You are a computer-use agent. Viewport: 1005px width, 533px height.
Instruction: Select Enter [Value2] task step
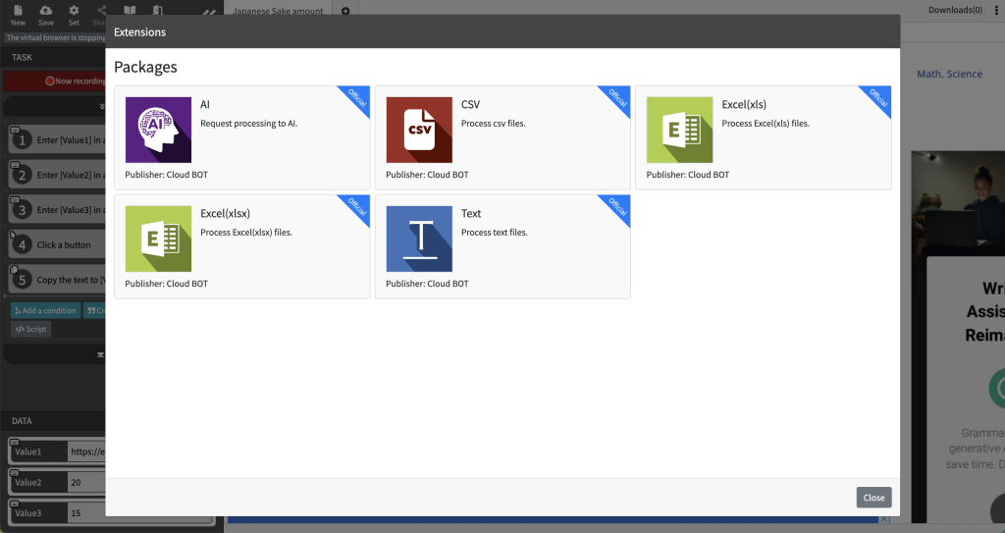(x=58, y=175)
